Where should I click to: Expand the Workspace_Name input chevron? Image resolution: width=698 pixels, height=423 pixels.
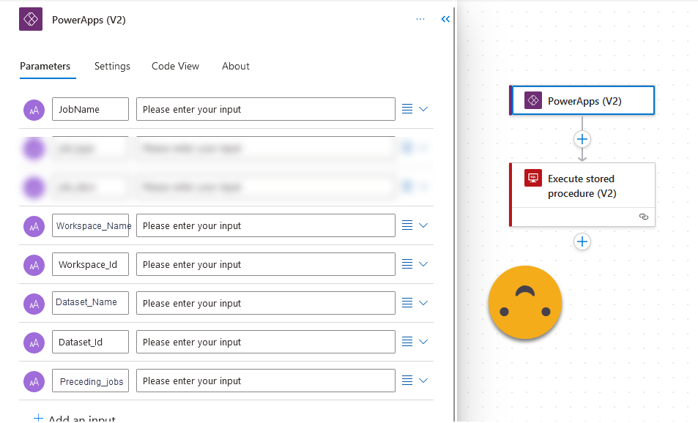point(423,225)
